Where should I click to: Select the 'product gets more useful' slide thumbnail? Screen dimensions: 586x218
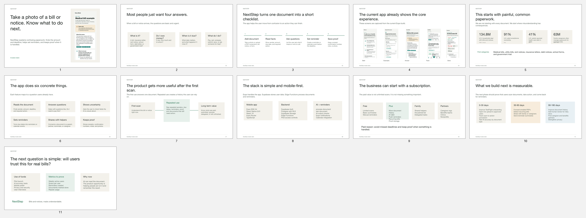click(x=177, y=107)
